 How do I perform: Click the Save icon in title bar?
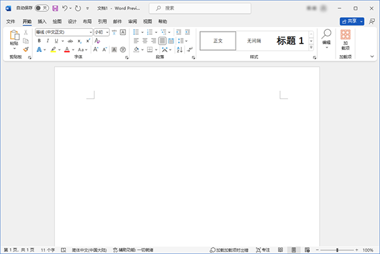point(56,8)
